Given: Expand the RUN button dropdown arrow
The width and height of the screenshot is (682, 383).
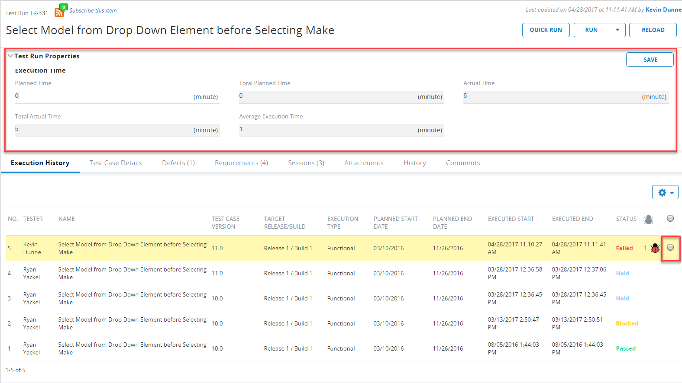Looking at the screenshot, I should (x=617, y=30).
